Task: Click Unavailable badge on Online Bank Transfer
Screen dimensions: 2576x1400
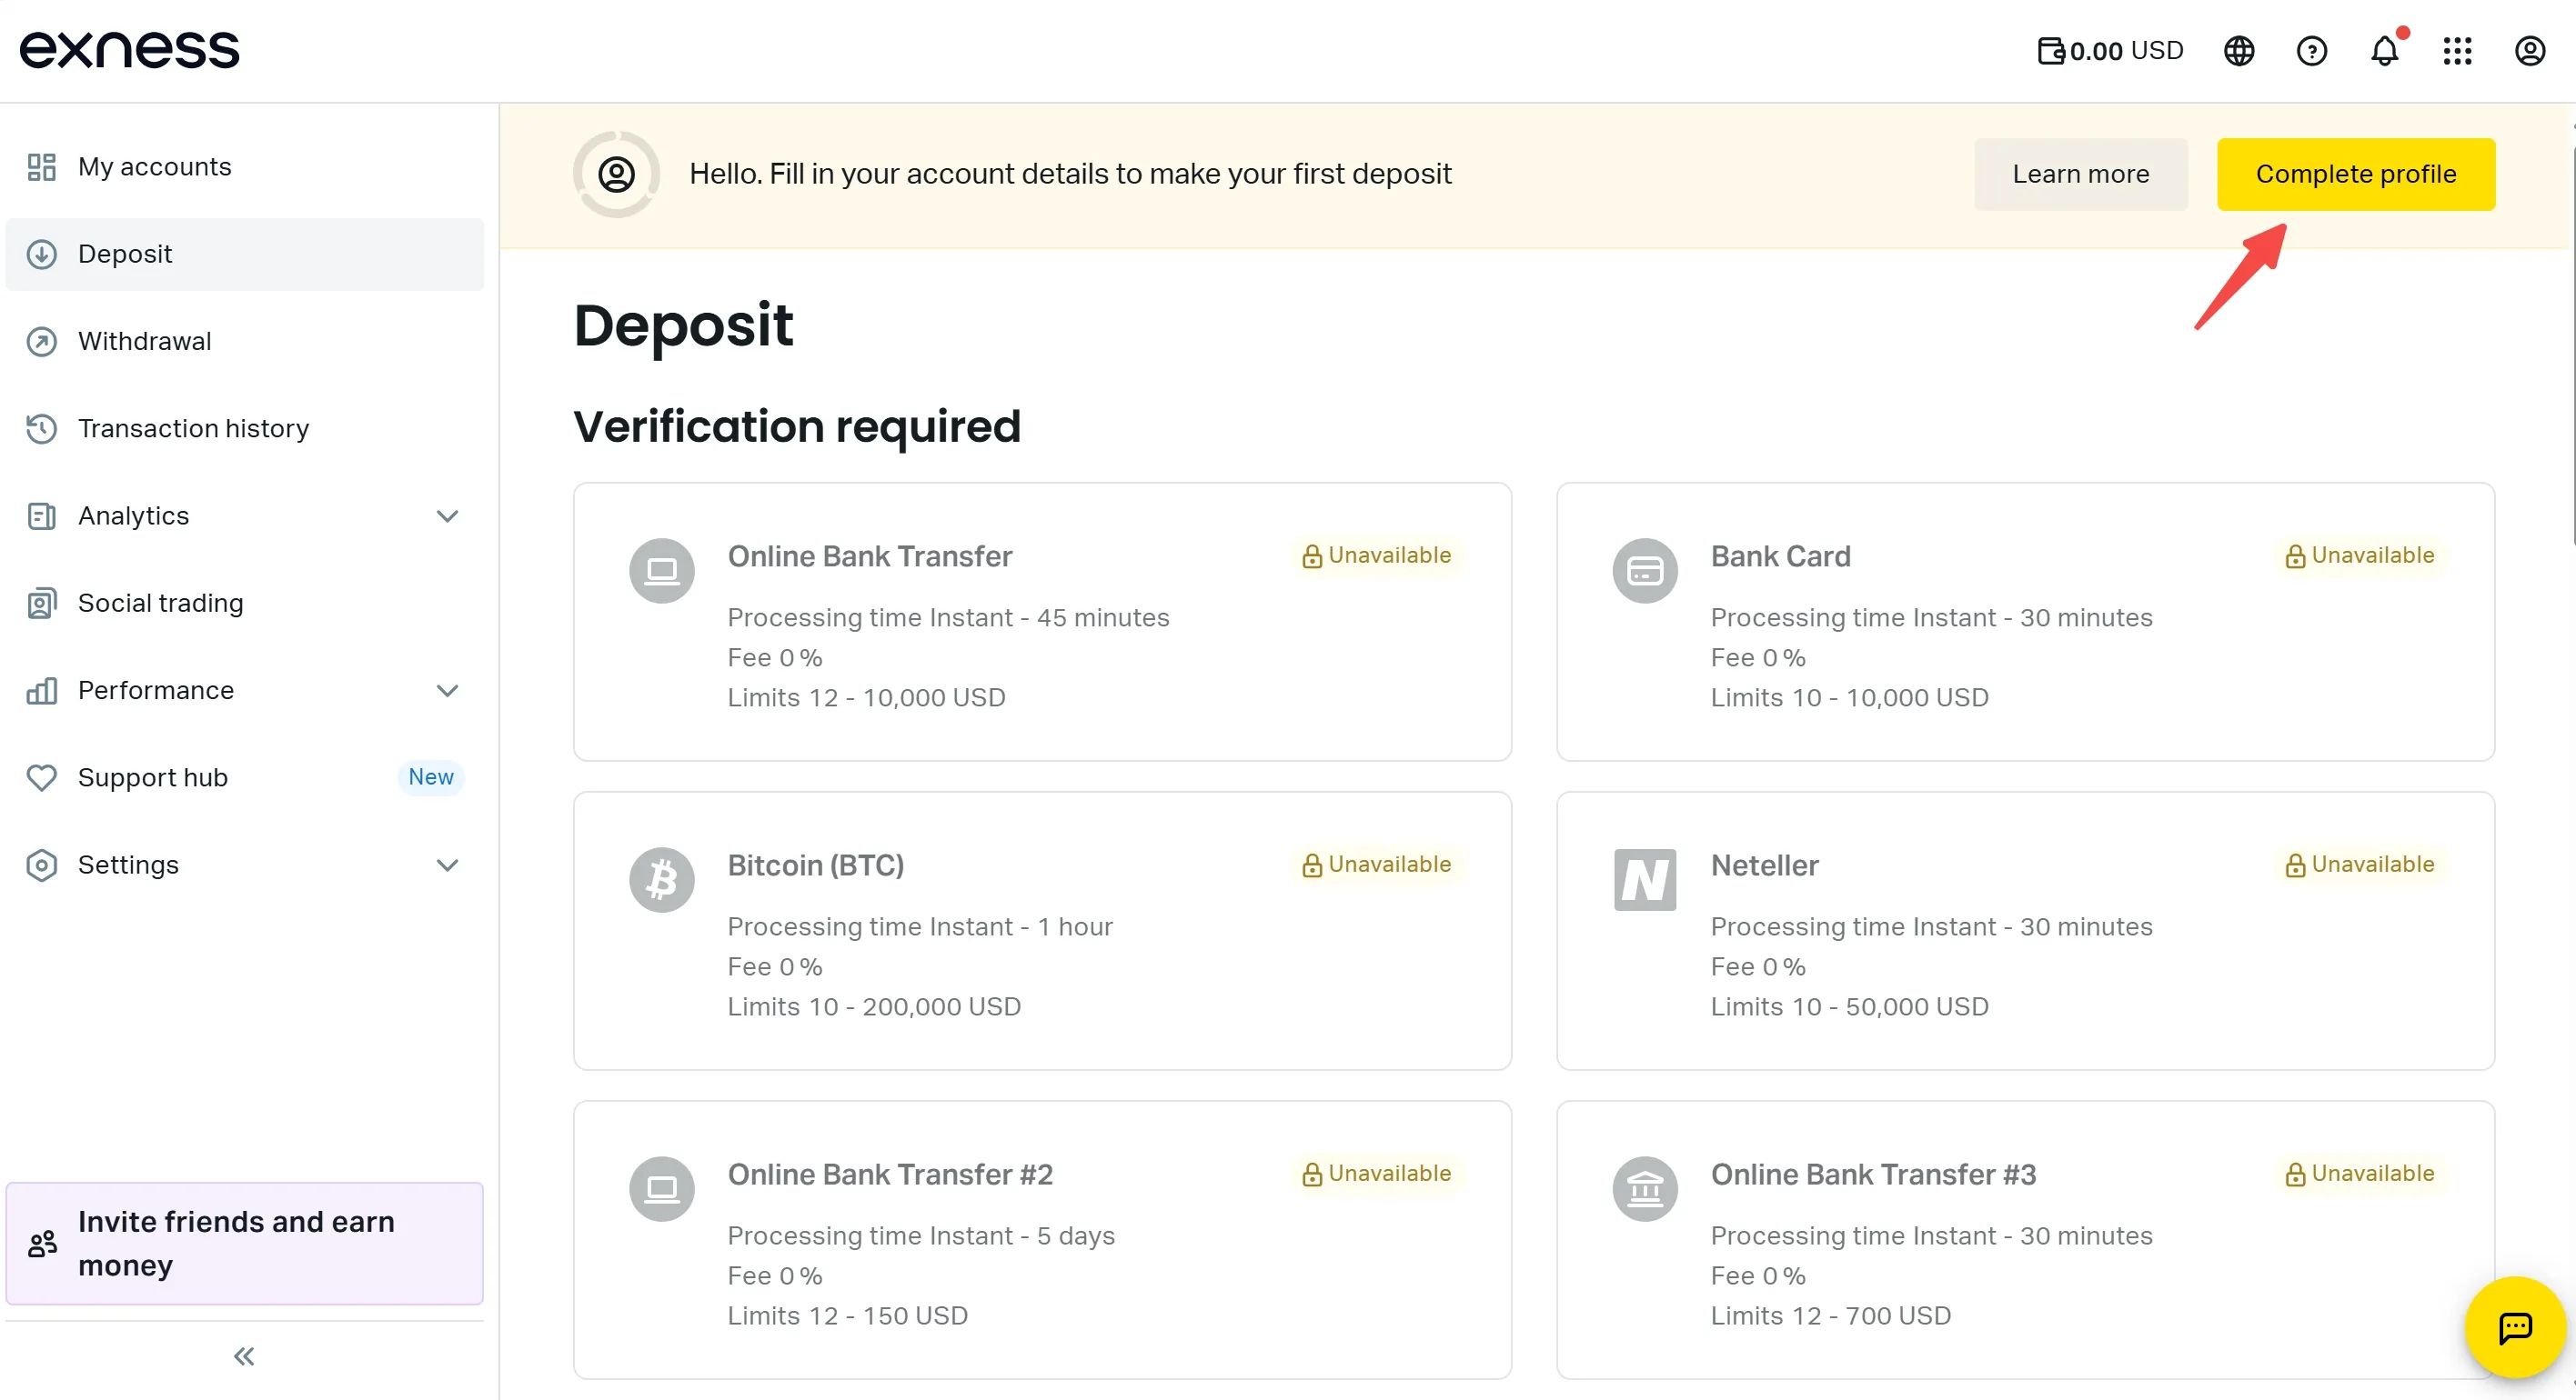Action: click(x=1376, y=555)
